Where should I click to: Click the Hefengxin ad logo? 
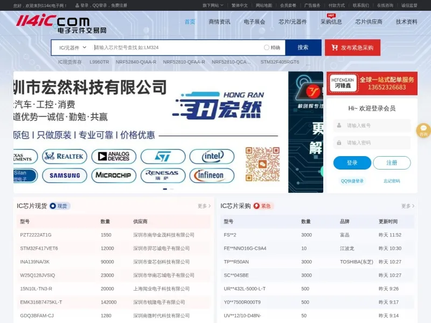pos(343,83)
